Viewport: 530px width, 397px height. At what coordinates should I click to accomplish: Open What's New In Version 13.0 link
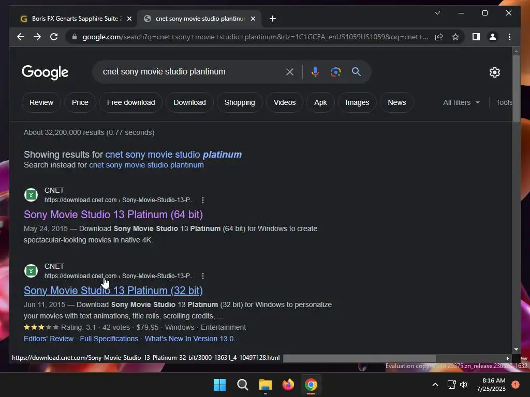tap(192, 339)
